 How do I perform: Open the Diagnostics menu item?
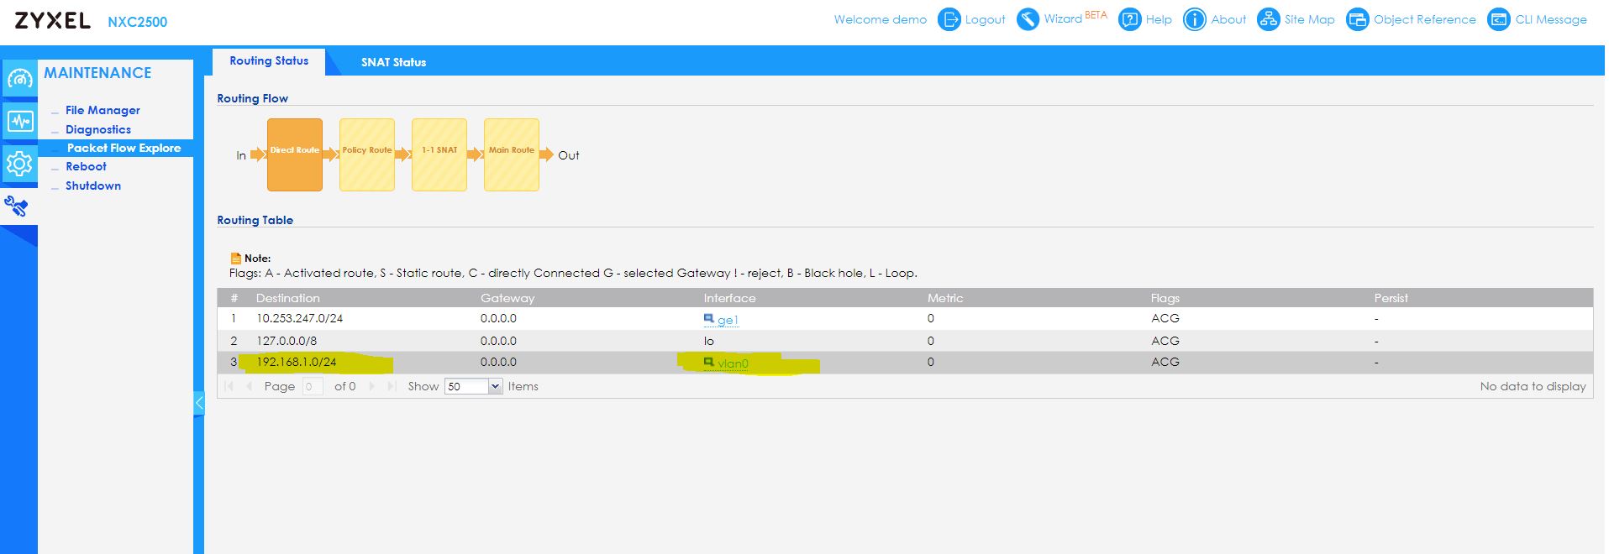click(x=98, y=129)
